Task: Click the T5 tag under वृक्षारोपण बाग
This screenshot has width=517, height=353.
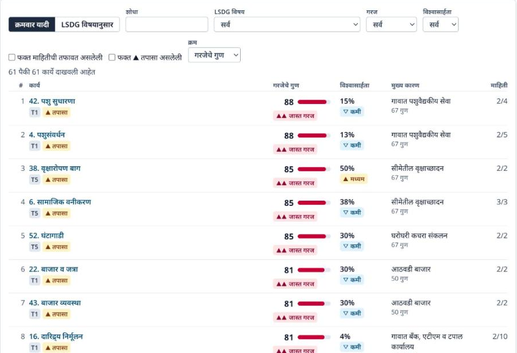Action: (x=34, y=180)
